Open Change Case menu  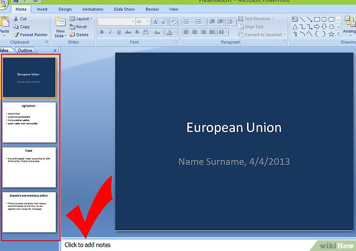click(157, 32)
